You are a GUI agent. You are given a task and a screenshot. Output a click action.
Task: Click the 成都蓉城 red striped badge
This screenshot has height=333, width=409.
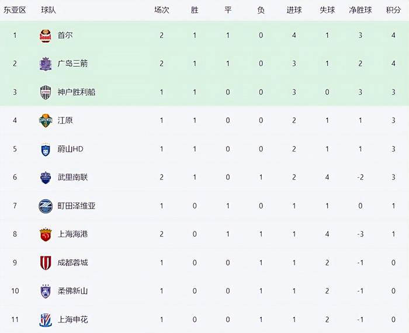(46, 263)
